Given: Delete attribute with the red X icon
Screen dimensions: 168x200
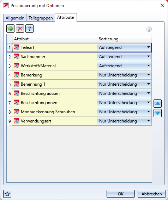Looking at the screenshot, I should coord(20,29).
